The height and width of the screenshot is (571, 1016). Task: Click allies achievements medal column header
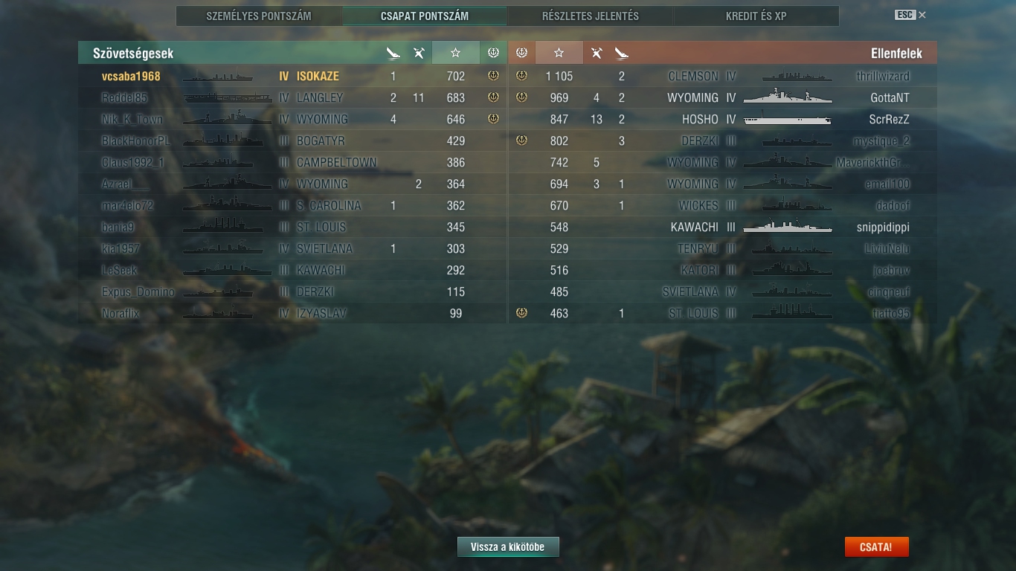(492, 53)
